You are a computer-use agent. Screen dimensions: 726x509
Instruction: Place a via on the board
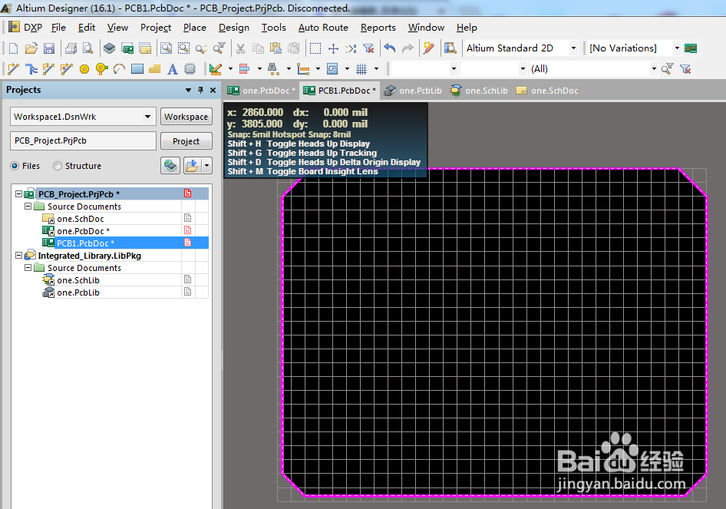click(101, 69)
